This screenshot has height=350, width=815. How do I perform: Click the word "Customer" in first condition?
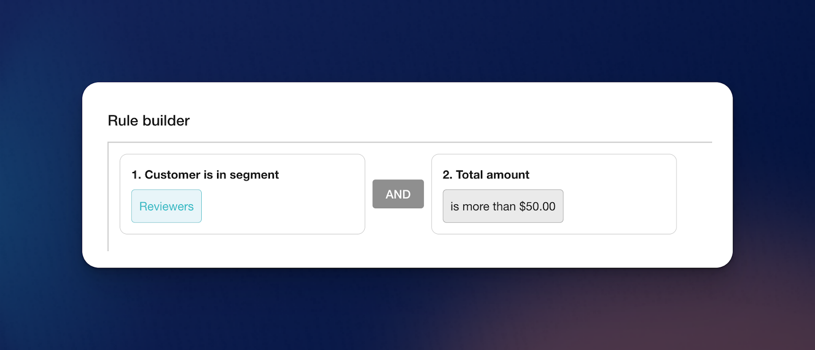point(172,175)
